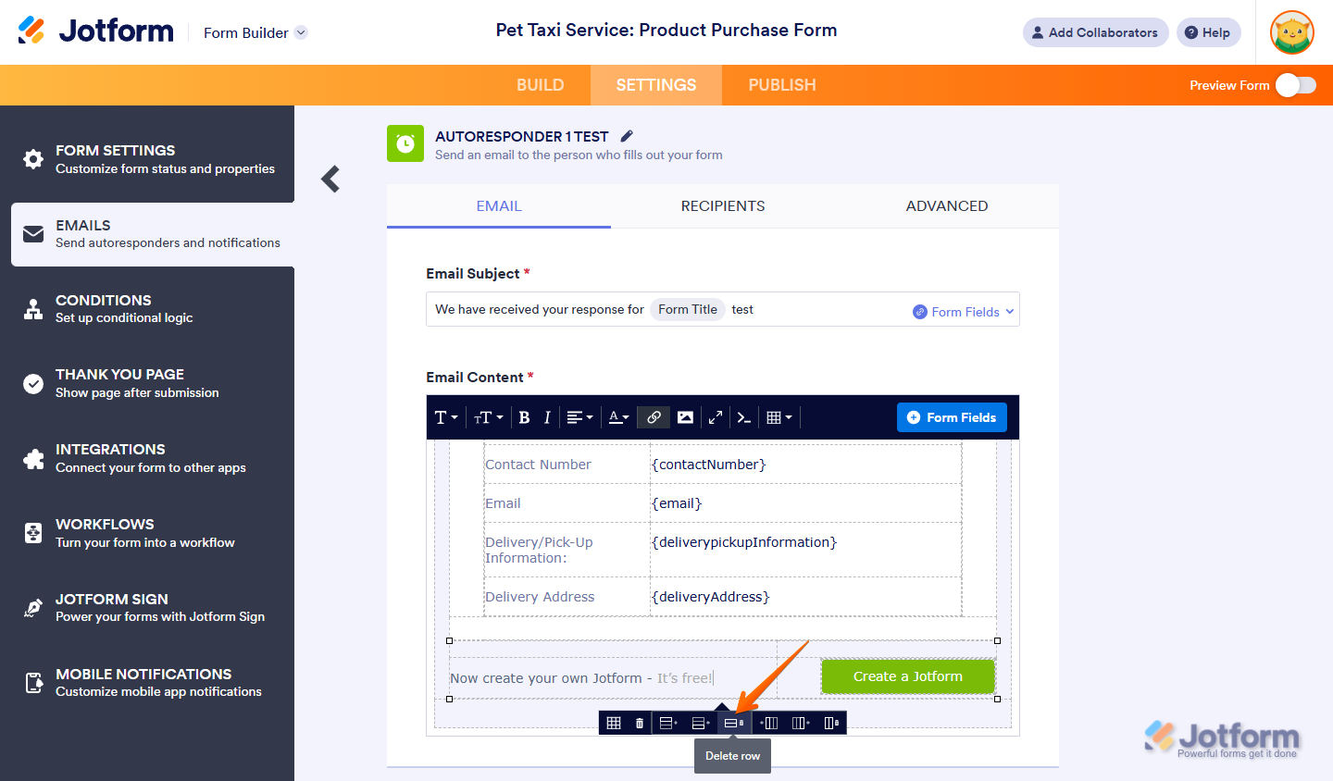Screen dimensions: 1333x781
Task: Click the green Create a Jotform button
Action: pos(908,676)
